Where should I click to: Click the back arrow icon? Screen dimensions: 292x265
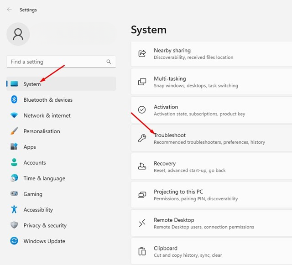pyautogui.click(x=9, y=10)
